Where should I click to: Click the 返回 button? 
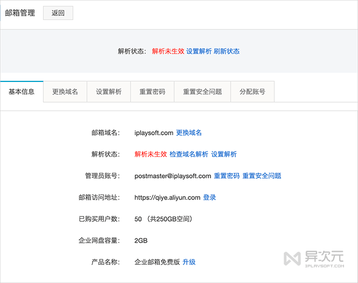pos(58,13)
